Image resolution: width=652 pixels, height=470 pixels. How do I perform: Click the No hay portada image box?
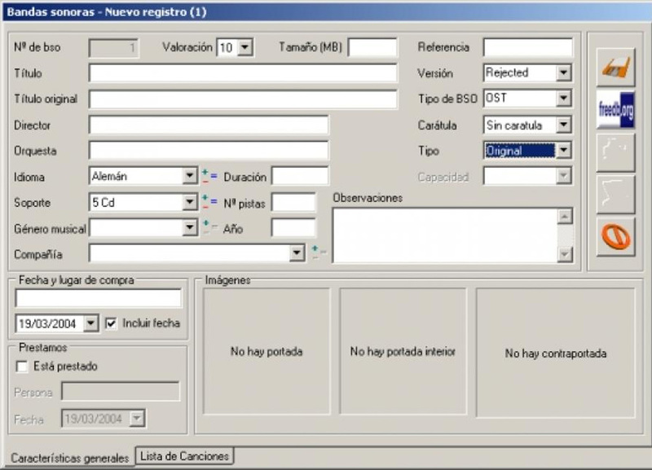pyautogui.click(x=267, y=352)
